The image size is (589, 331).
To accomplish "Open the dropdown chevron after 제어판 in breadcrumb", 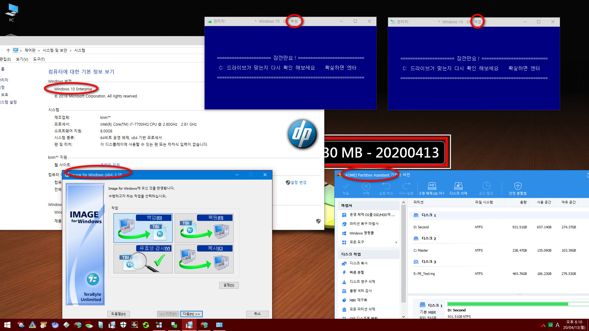I will tap(39, 51).
